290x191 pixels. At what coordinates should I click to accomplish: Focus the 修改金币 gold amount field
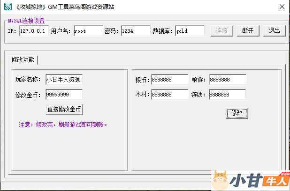pyautogui.click(x=63, y=95)
